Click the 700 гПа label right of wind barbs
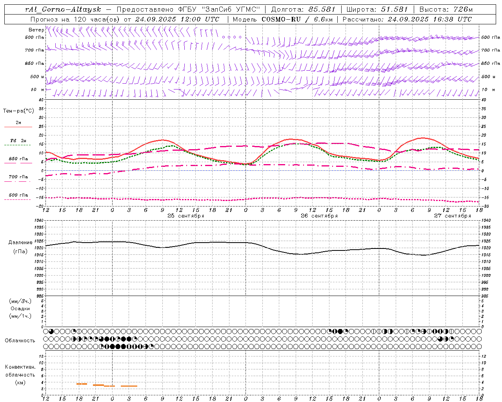Image resolution: width=502 pixels, height=402 pixels. 491,50
